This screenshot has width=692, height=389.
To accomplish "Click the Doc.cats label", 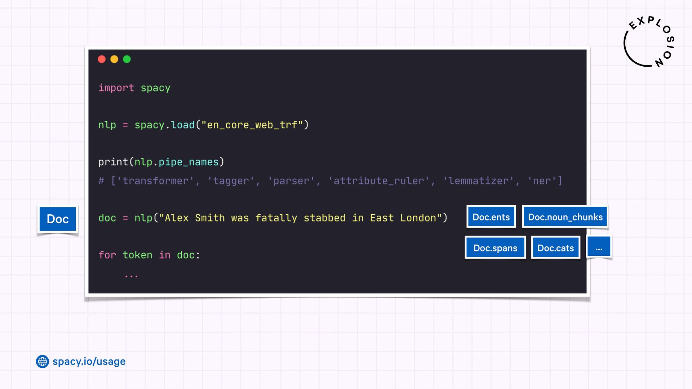I will pos(555,248).
